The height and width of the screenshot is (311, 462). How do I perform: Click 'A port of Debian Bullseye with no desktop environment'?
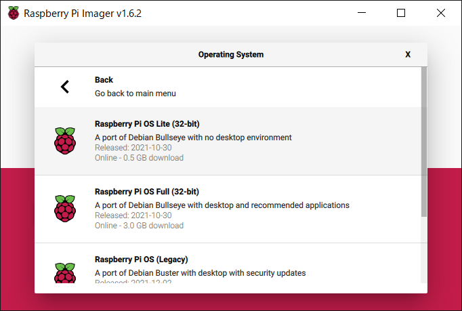[x=193, y=138]
